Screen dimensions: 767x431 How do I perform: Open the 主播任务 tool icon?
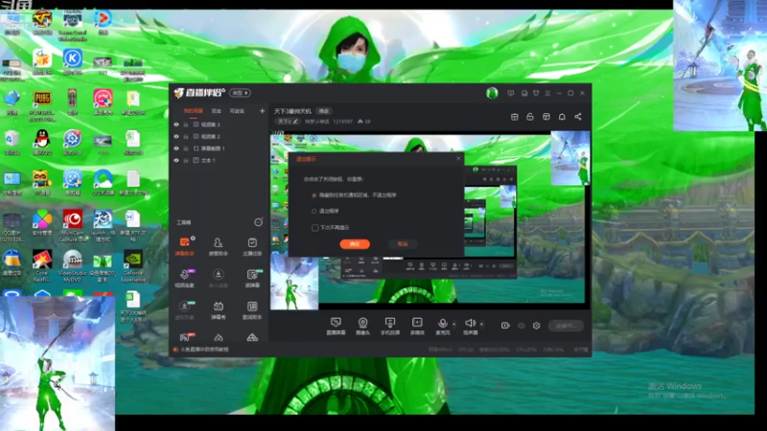tap(252, 246)
